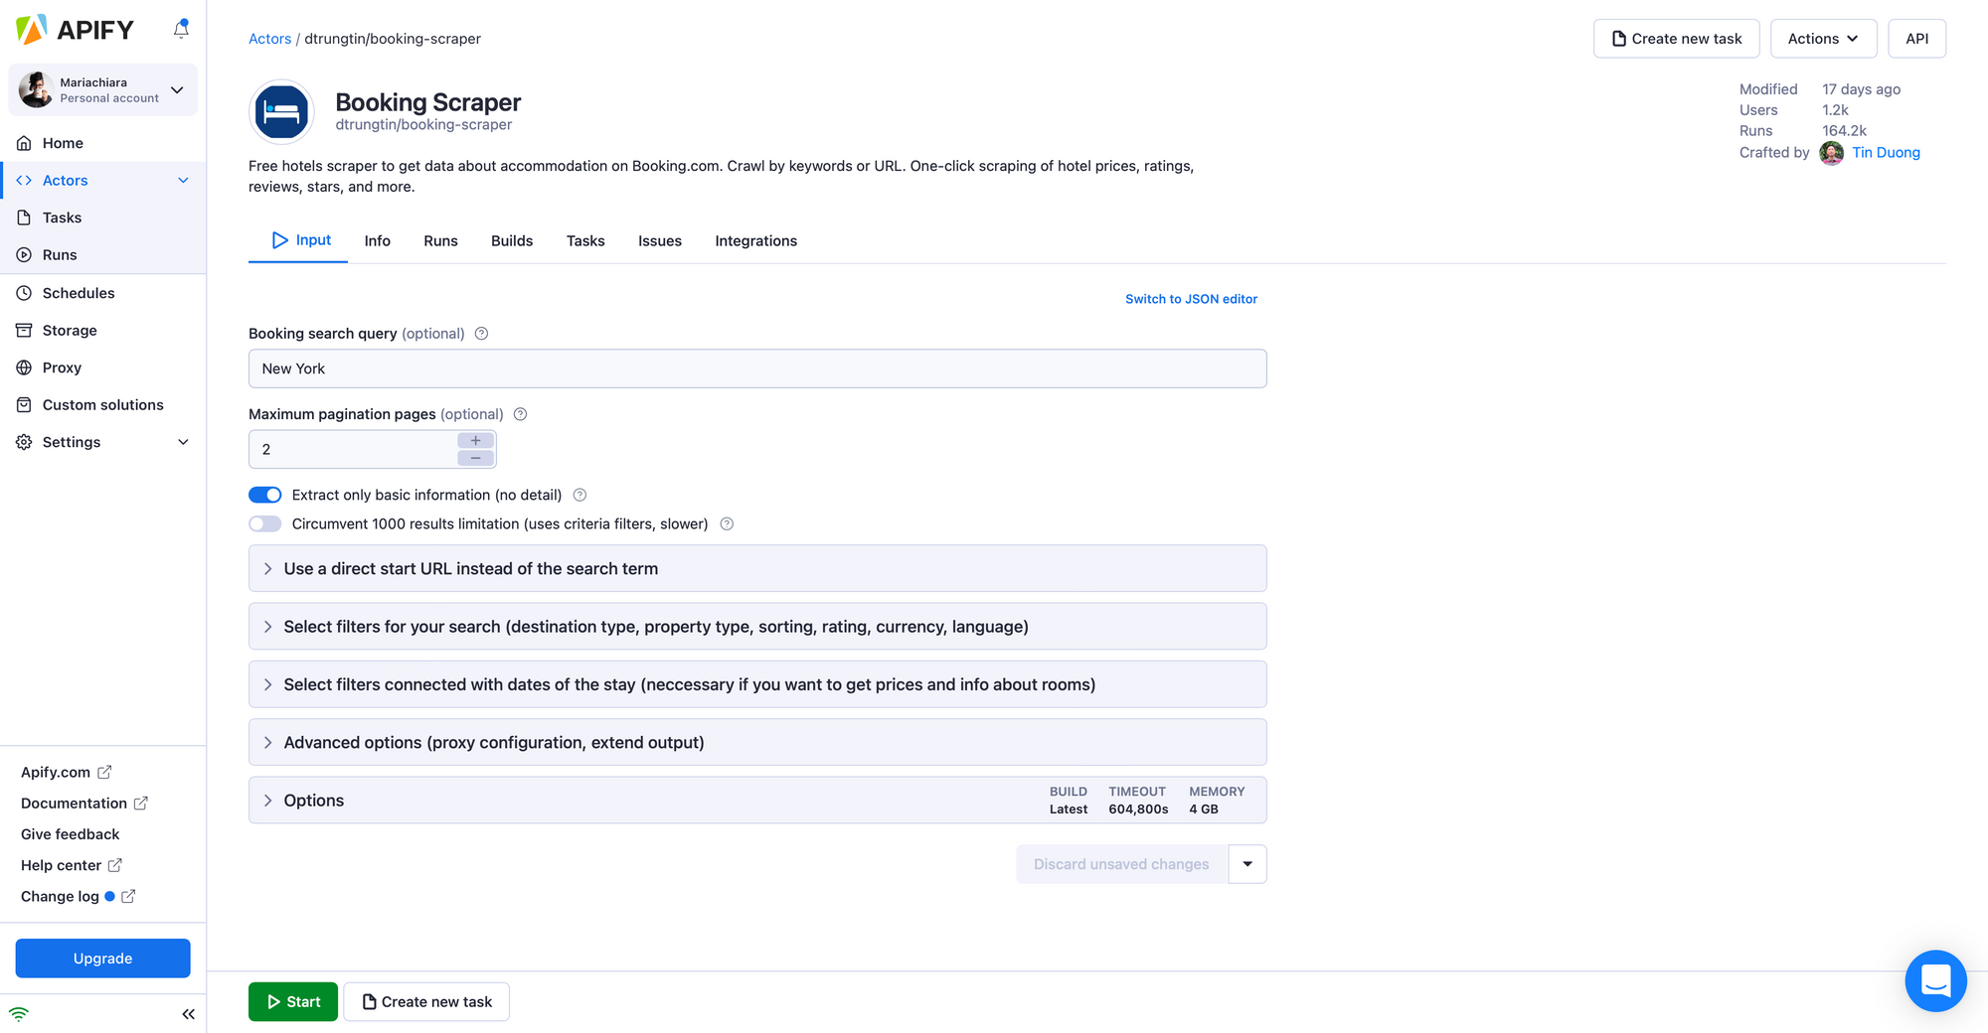The height and width of the screenshot is (1033, 1988).
Task: Expand filters connected with dates section
Action: [x=757, y=684]
